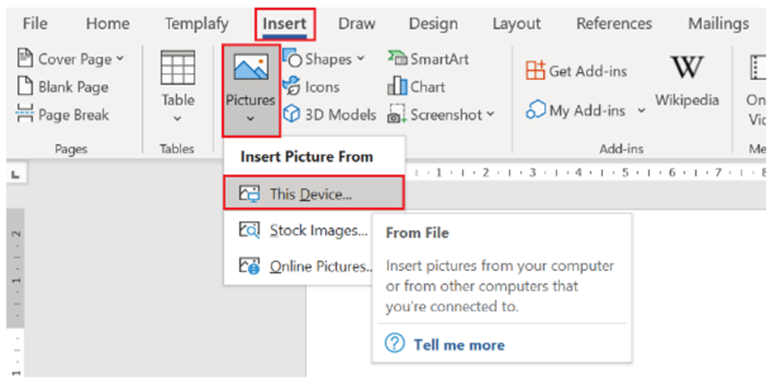Click the Tell me more link
This screenshot has width=775, height=391.
458,345
